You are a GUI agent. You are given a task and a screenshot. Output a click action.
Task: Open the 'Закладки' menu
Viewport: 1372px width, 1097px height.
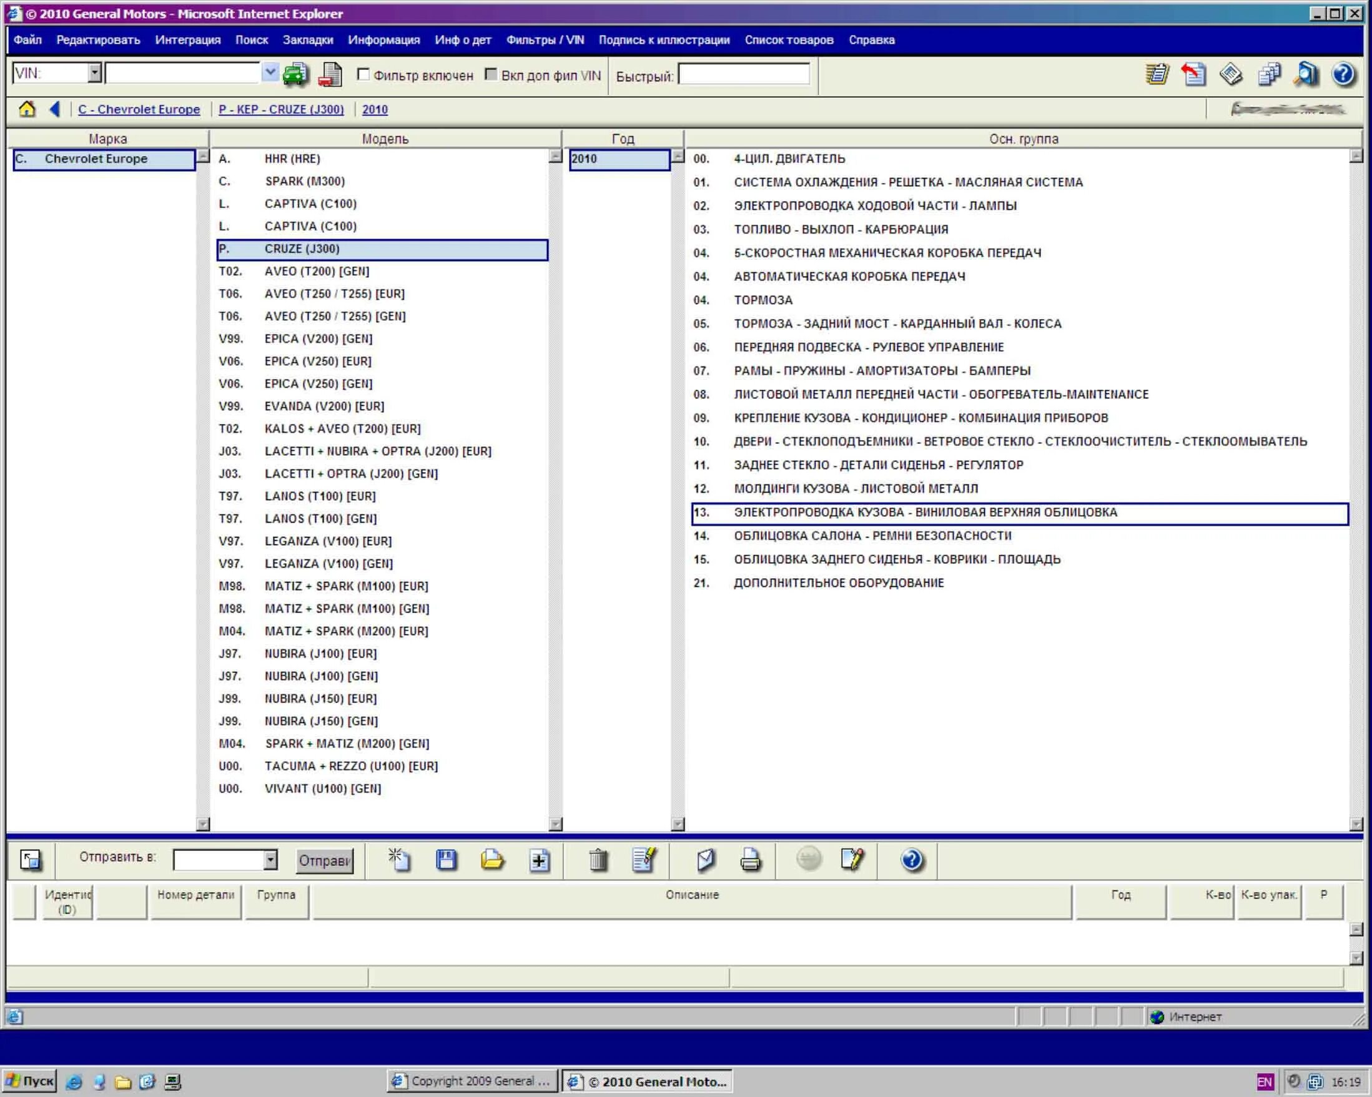[307, 39]
